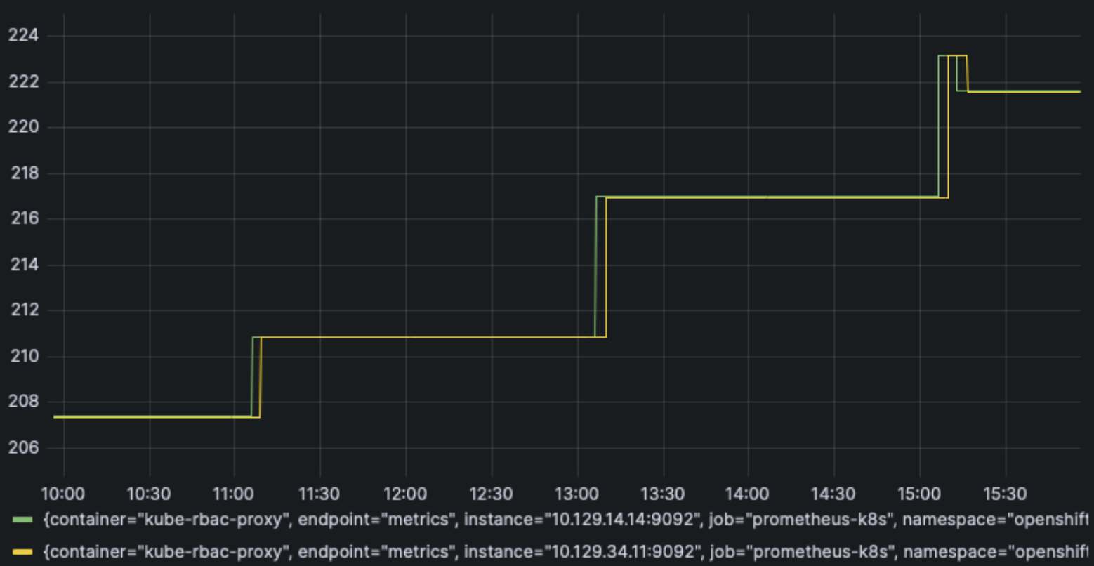This screenshot has height=566, width=1094.
Task: Click the 12:00 time axis label
Action: (405, 494)
